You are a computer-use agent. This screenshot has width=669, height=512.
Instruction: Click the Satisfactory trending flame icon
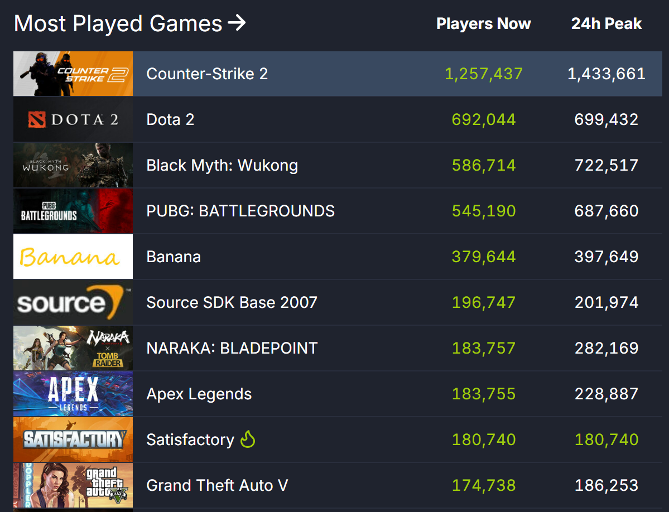(x=248, y=439)
